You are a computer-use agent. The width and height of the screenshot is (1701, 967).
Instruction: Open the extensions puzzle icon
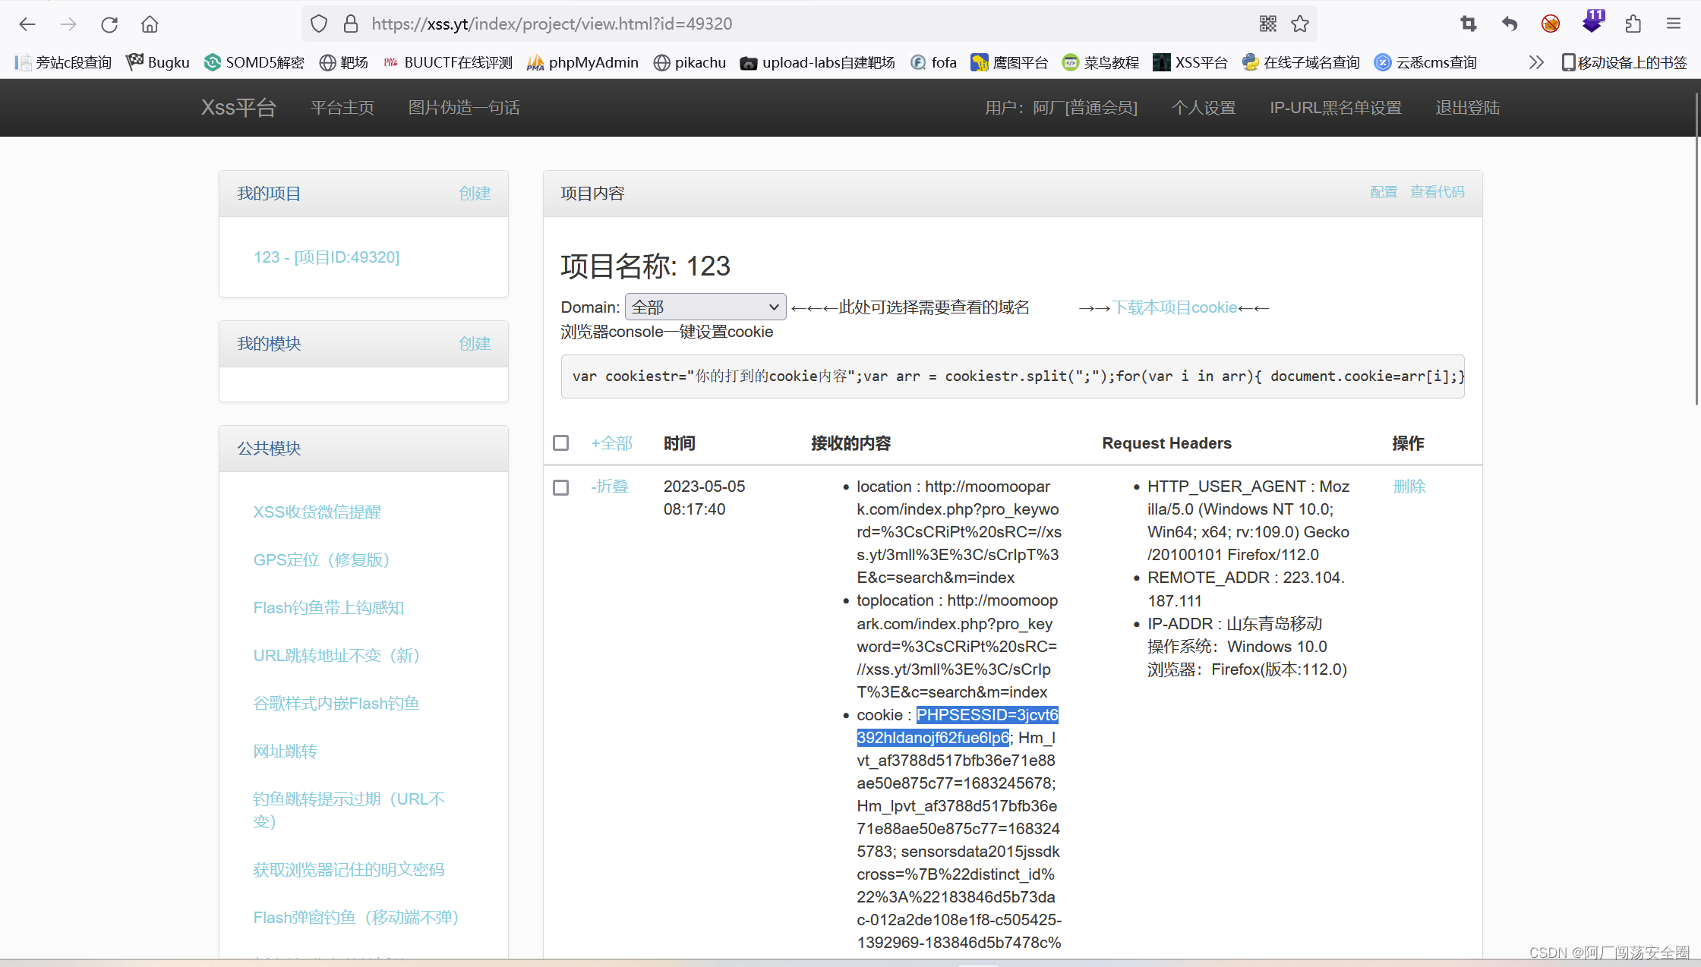1633,24
